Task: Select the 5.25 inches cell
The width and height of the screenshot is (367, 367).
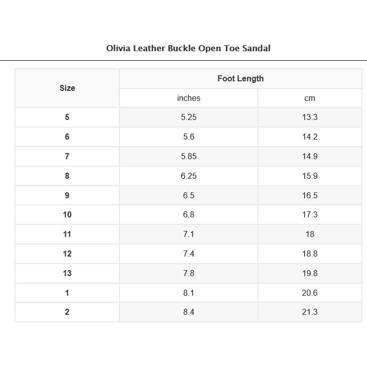Action: pyautogui.click(x=189, y=117)
